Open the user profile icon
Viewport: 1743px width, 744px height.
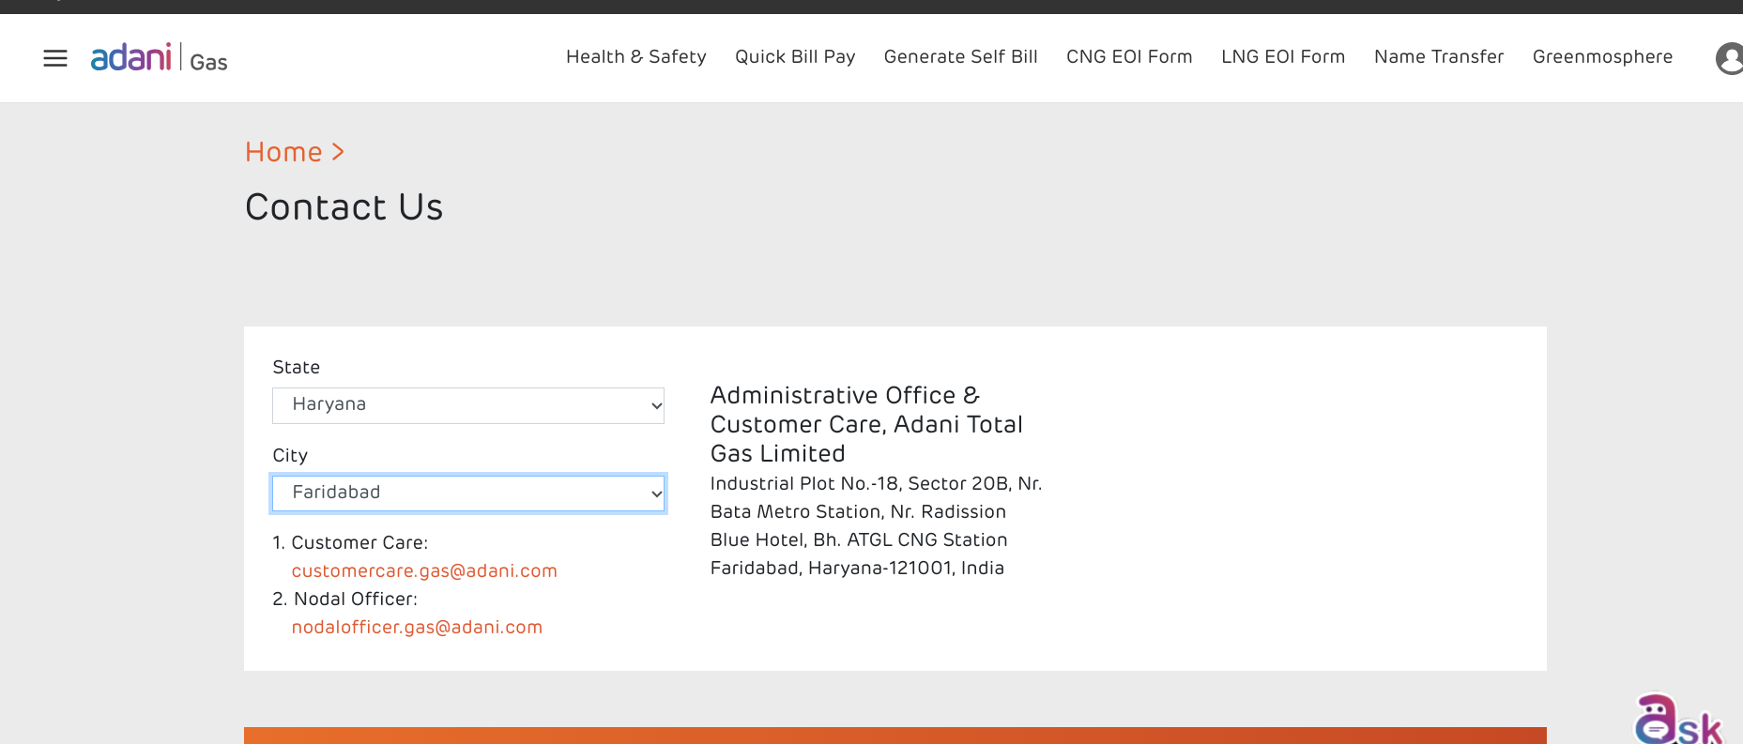[1730, 58]
